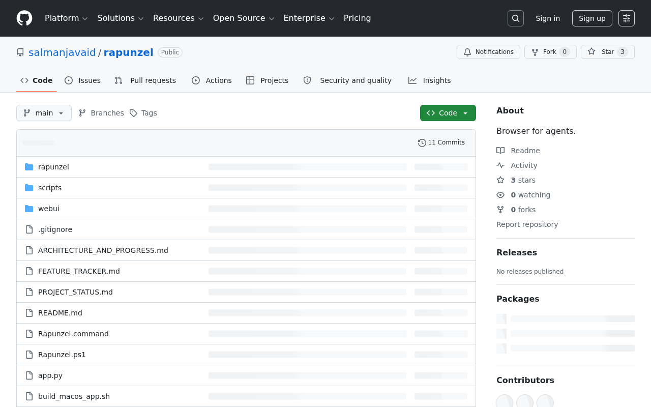Expand the Solutions menu

tap(121, 18)
